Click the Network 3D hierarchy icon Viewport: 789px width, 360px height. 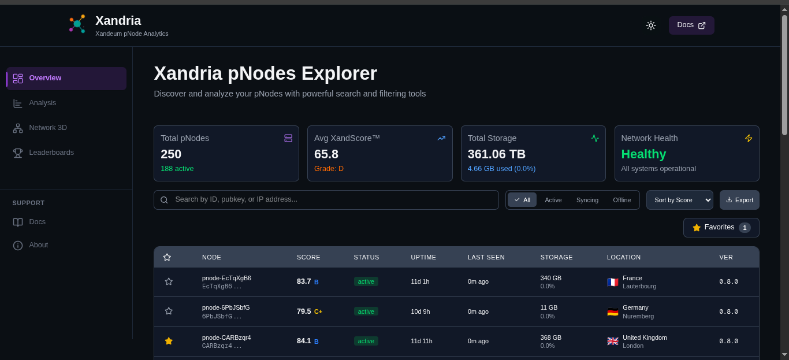(18, 128)
